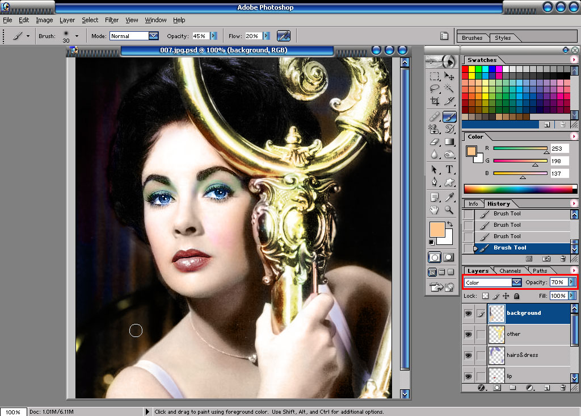The height and width of the screenshot is (416, 581).
Task: Switch to the Channels tab
Action: (x=510, y=271)
